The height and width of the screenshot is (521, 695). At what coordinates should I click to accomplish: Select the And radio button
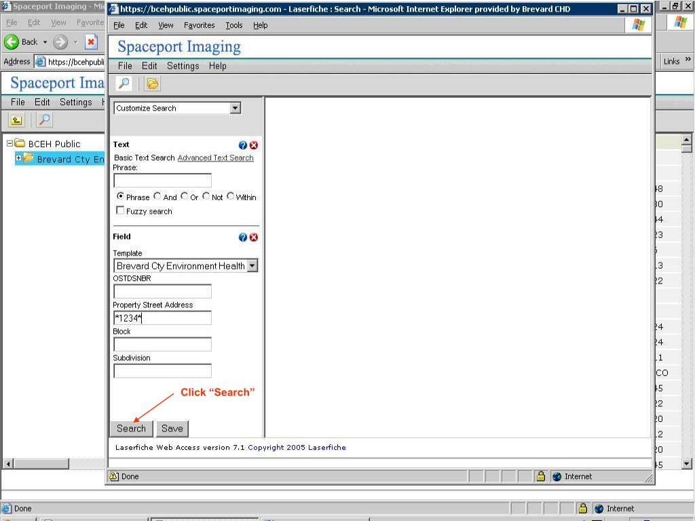[x=157, y=196]
